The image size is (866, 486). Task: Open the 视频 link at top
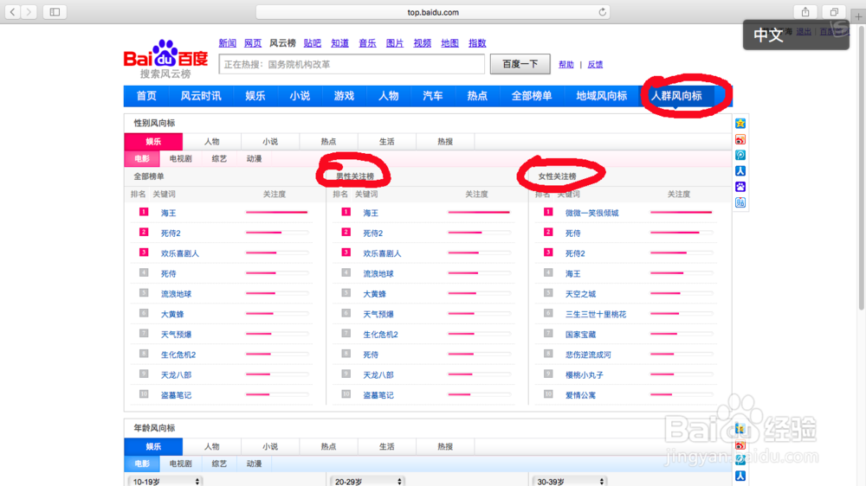[423, 43]
